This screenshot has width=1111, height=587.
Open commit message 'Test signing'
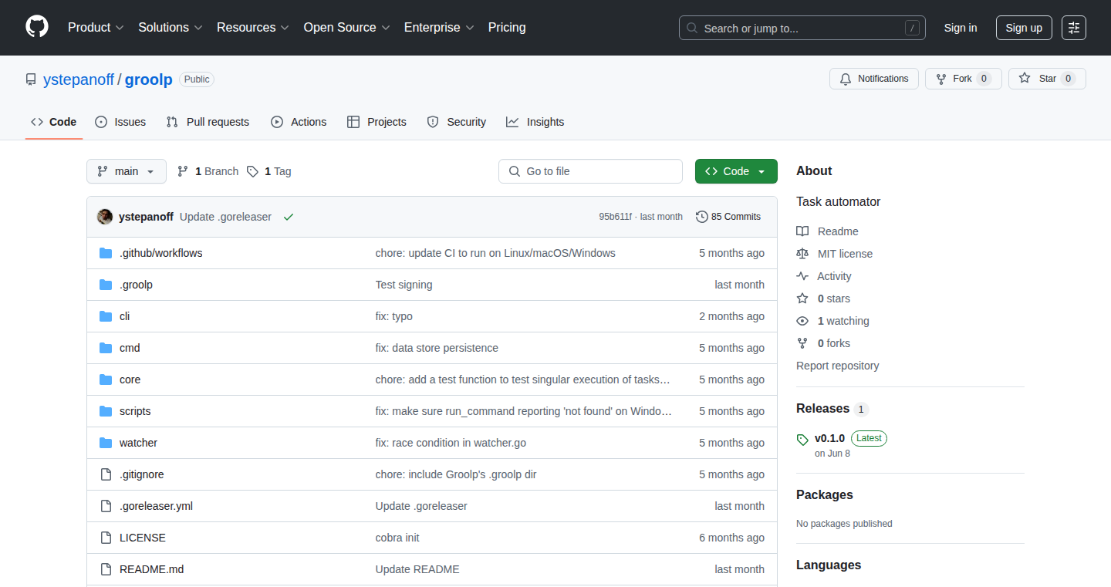pyautogui.click(x=404, y=285)
